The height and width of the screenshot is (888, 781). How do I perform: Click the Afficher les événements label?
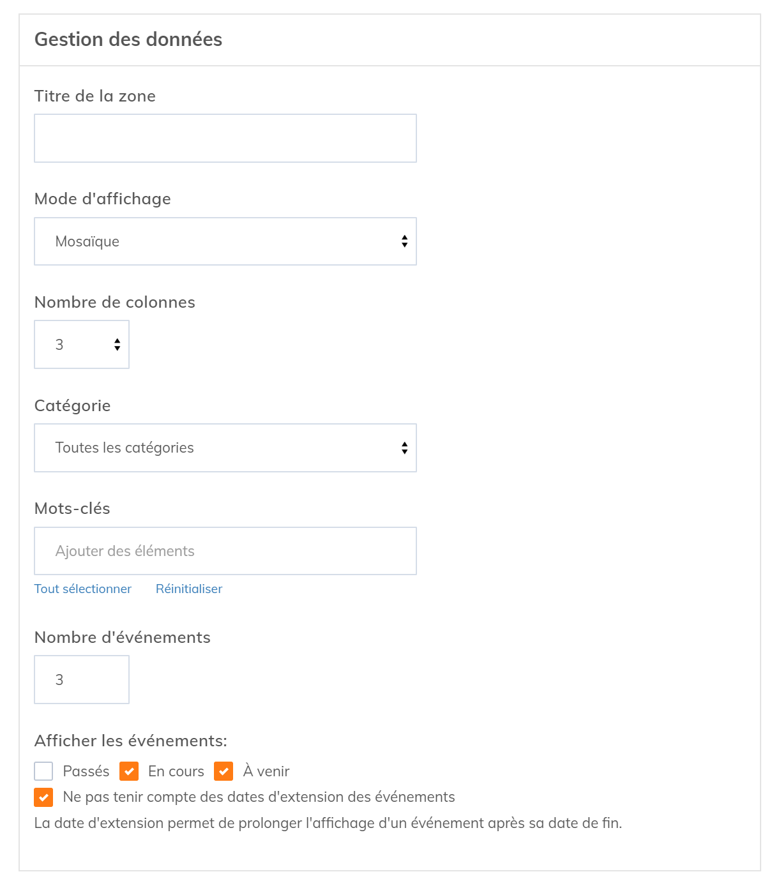(x=131, y=741)
